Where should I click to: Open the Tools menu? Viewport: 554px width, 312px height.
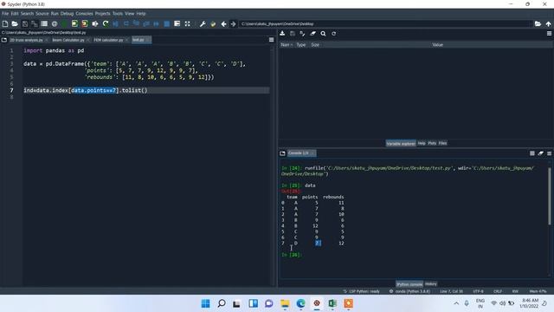click(118, 14)
